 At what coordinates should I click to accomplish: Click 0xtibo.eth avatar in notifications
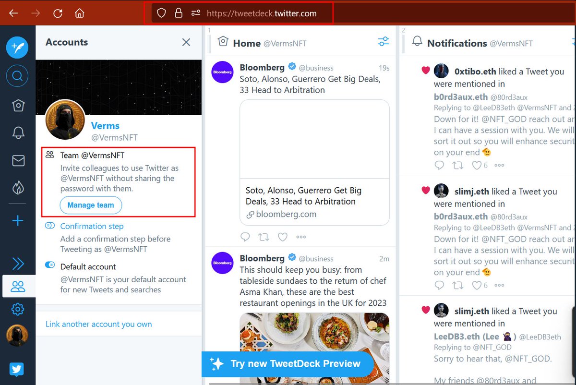[441, 71]
